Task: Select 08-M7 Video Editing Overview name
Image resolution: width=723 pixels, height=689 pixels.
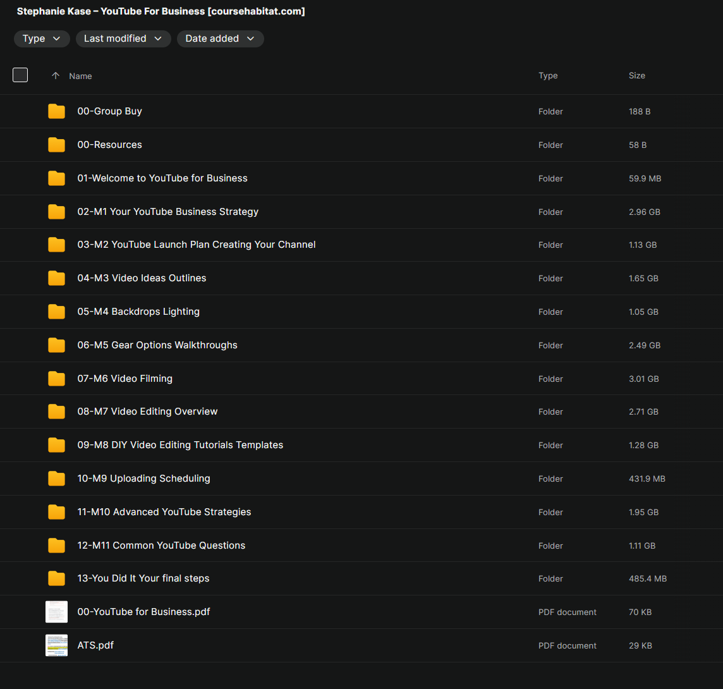Action: click(147, 412)
